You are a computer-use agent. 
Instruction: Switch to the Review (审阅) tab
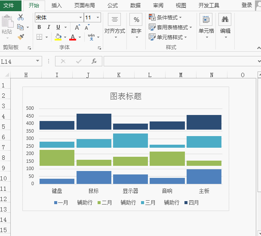(x=158, y=6)
